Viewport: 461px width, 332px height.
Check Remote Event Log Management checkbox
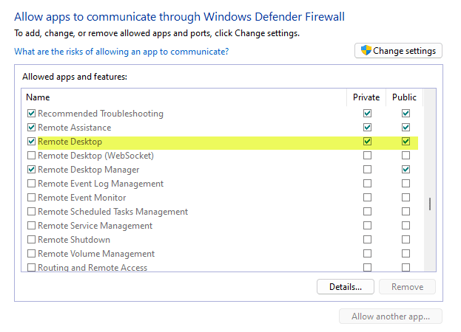click(31, 184)
